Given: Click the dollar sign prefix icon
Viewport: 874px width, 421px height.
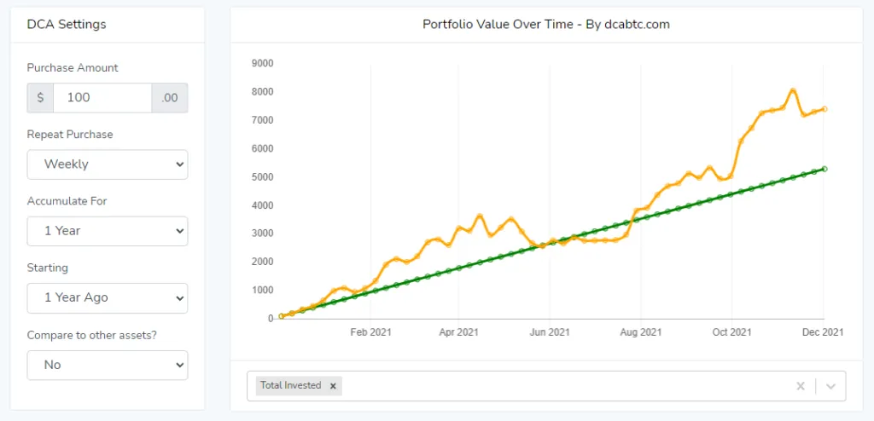Looking at the screenshot, I should [40, 97].
